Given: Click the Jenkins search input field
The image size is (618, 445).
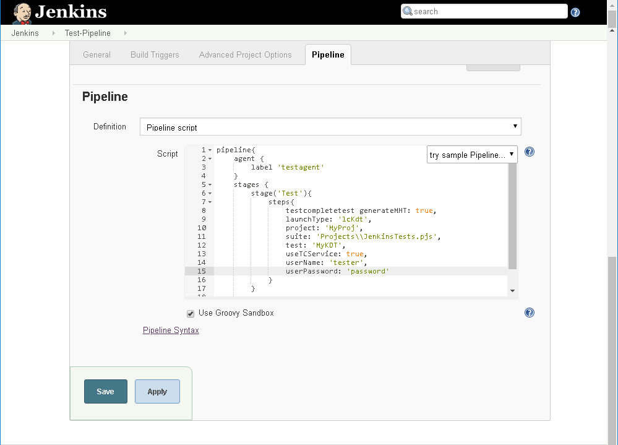Looking at the screenshot, I should 484,11.
